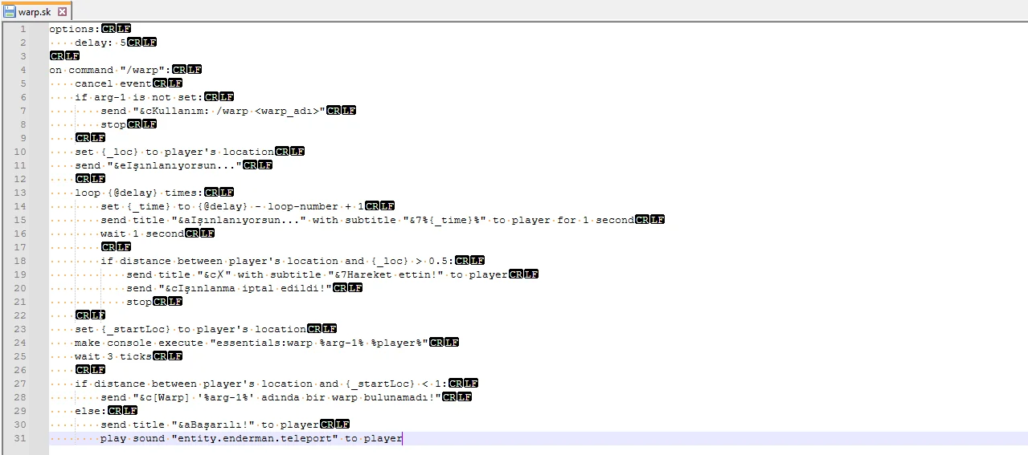The width and height of the screenshot is (1028, 455).
Task: Place cursor on the "options:" line
Action: [x=75, y=29]
